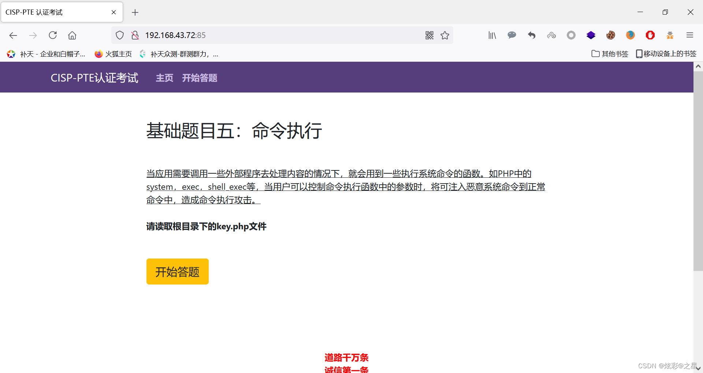The image size is (703, 373).
Task: Open the 其他书签 folder
Action: click(x=610, y=54)
